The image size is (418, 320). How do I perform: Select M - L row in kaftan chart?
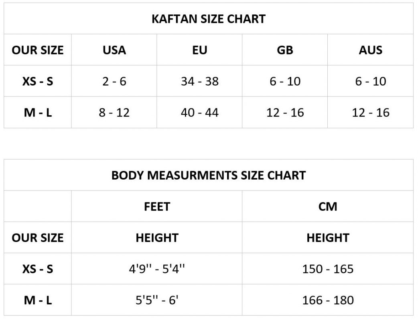(x=38, y=112)
